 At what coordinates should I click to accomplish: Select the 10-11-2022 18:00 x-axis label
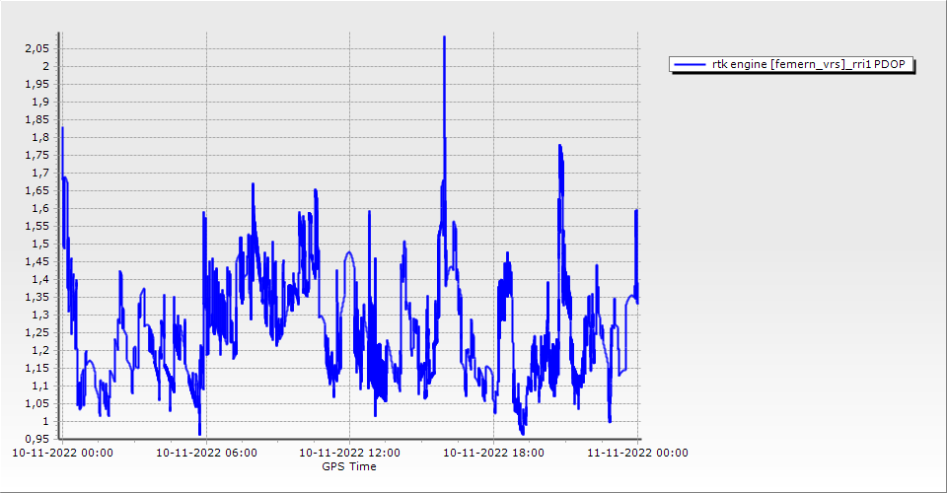pyautogui.click(x=492, y=454)
